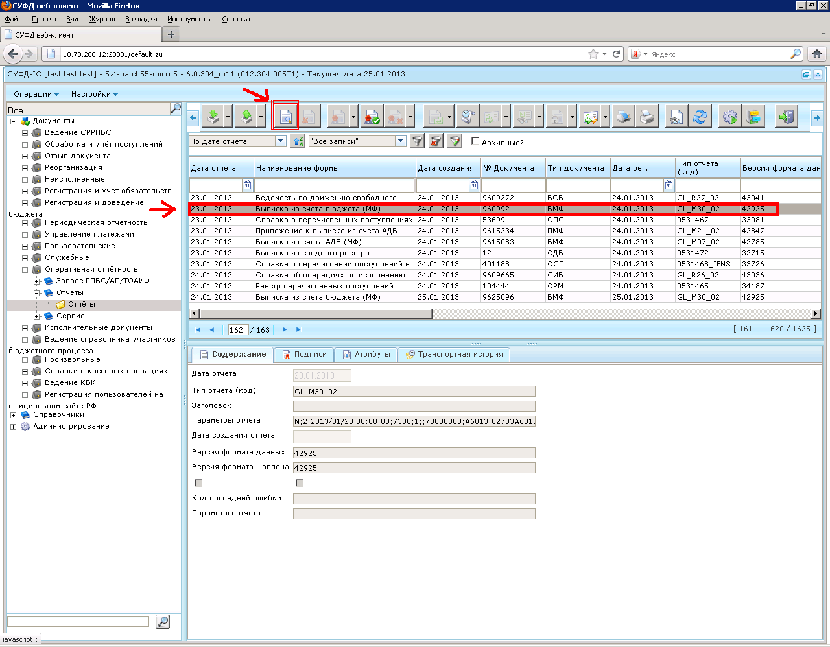Click the '№ Документа' column header
Viewport: 830px width, 647px height.
click(x=513, y=168)
